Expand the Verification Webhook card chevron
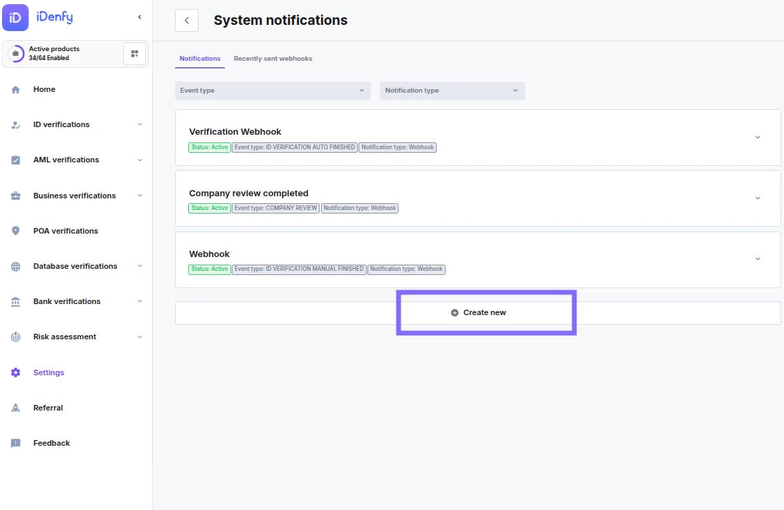784x510 pixels. (x=758, y=138)
